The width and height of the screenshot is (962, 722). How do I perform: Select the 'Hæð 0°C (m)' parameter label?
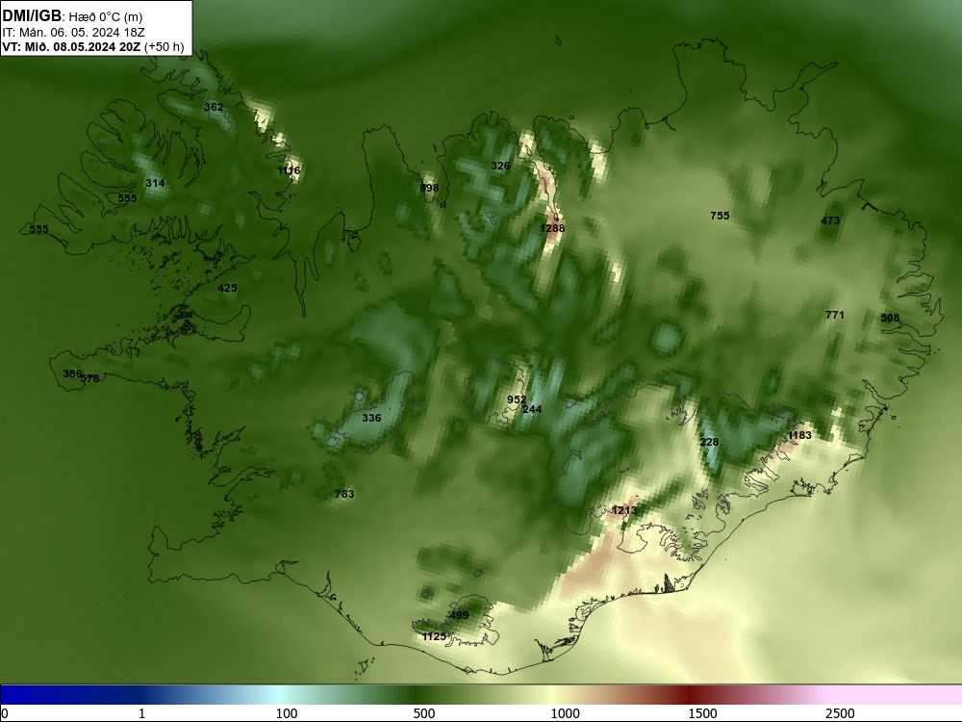click(106, 17)
